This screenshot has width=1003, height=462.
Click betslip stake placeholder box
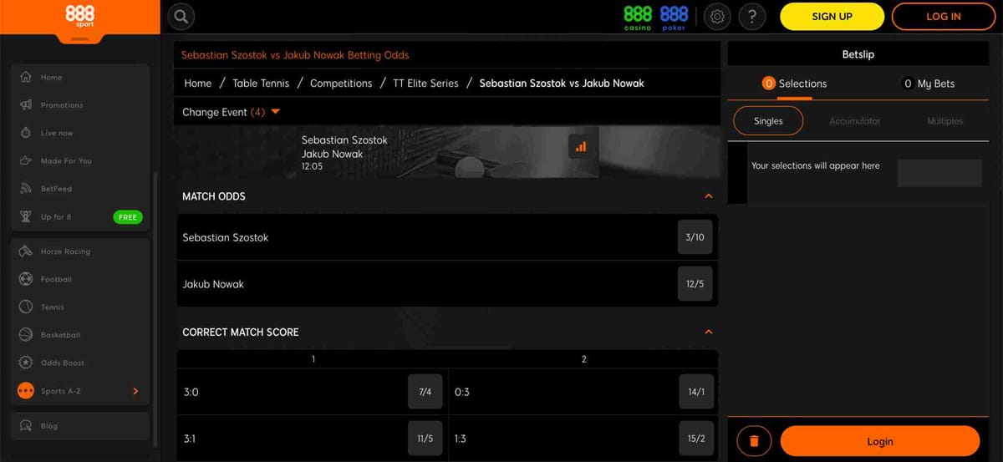[939, 173]
